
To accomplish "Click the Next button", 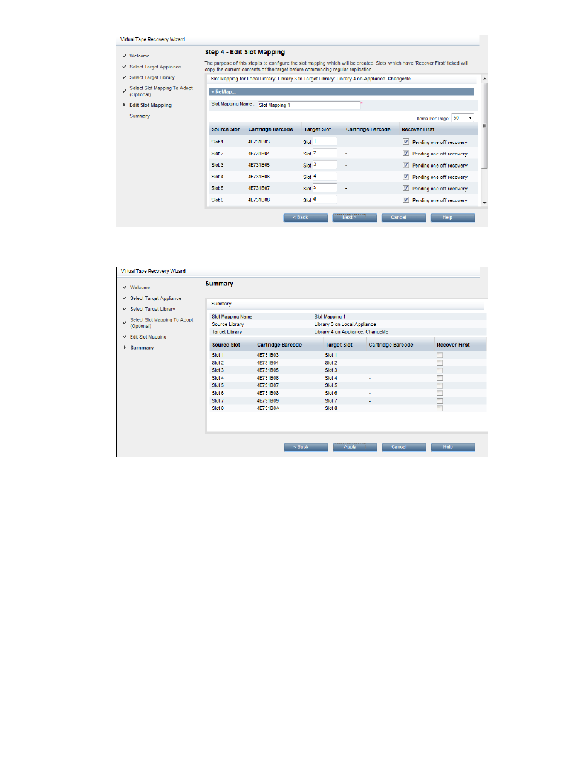I will point(354,218).
